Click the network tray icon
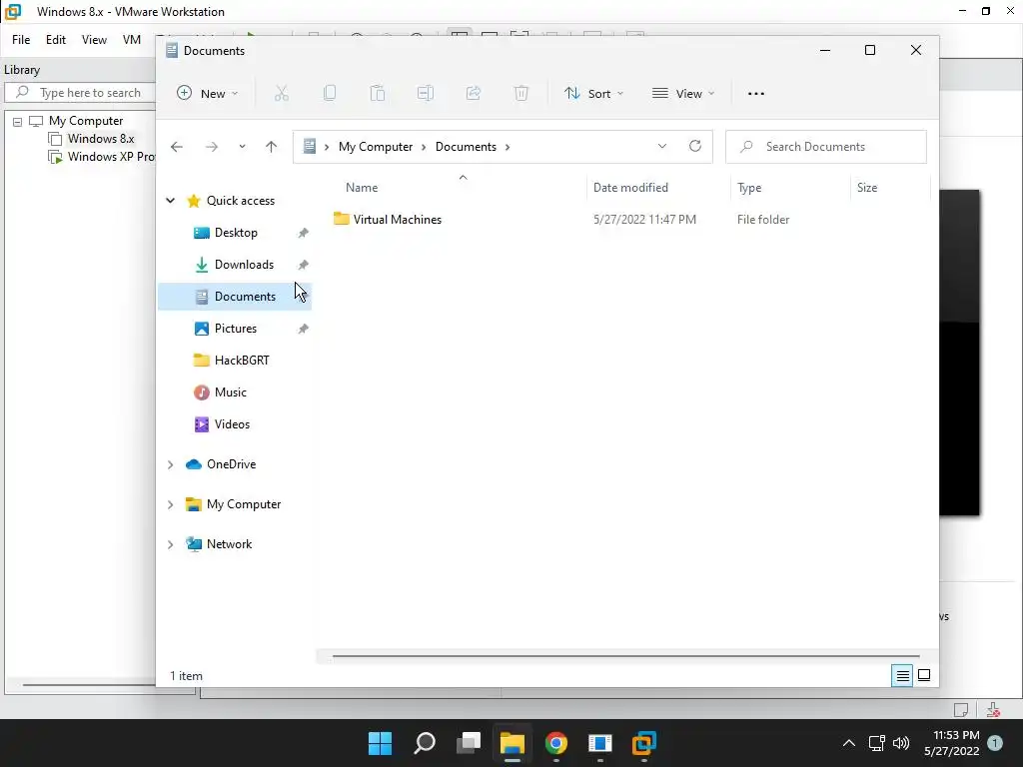The height and width of the screenshot is (767, 1023). pyautogui.click(x=876, y=743)
